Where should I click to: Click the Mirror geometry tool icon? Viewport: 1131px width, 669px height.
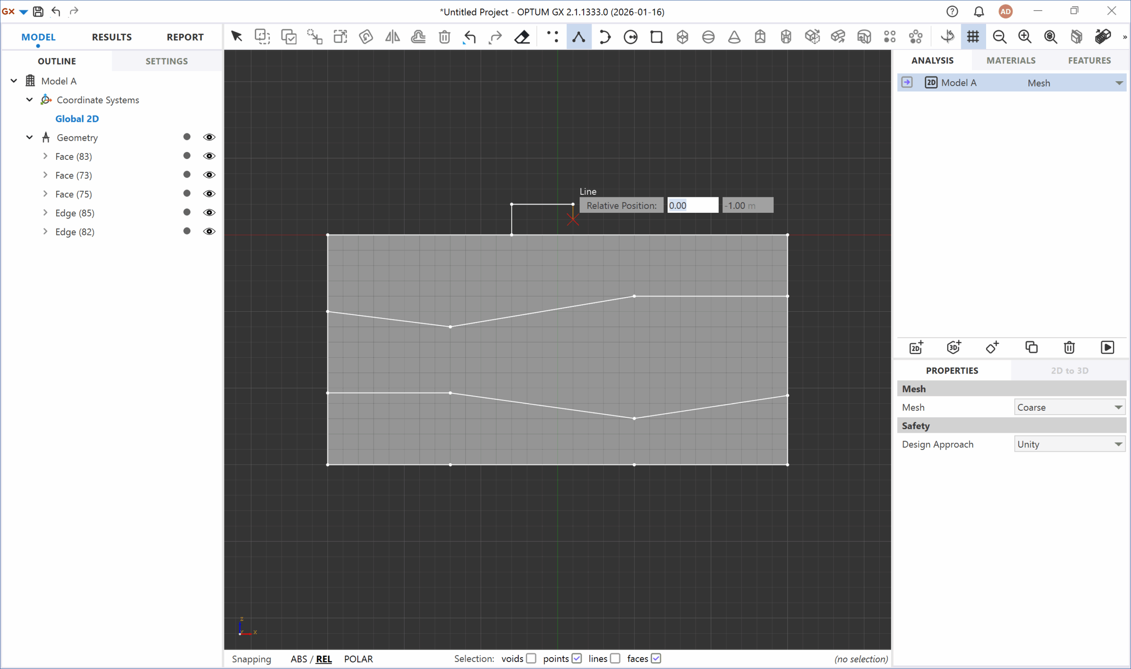[x=392, y=37]
